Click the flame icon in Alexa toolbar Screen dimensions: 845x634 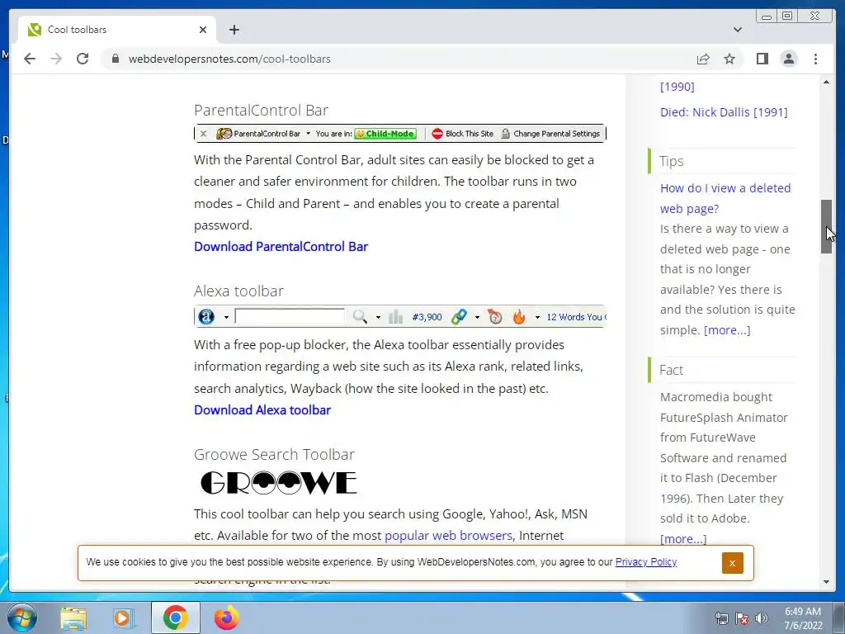(518, 316)
